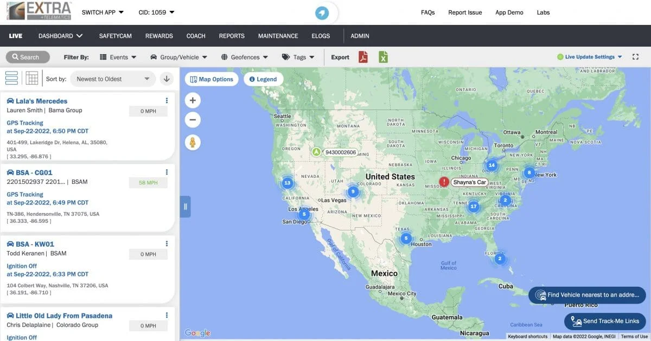Open the ELOGS tab
This screenshot has height=341, width=651.
click(321, 36)
